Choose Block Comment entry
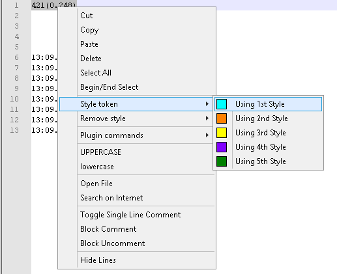This screenshot has height=274, width=337. 137,229
